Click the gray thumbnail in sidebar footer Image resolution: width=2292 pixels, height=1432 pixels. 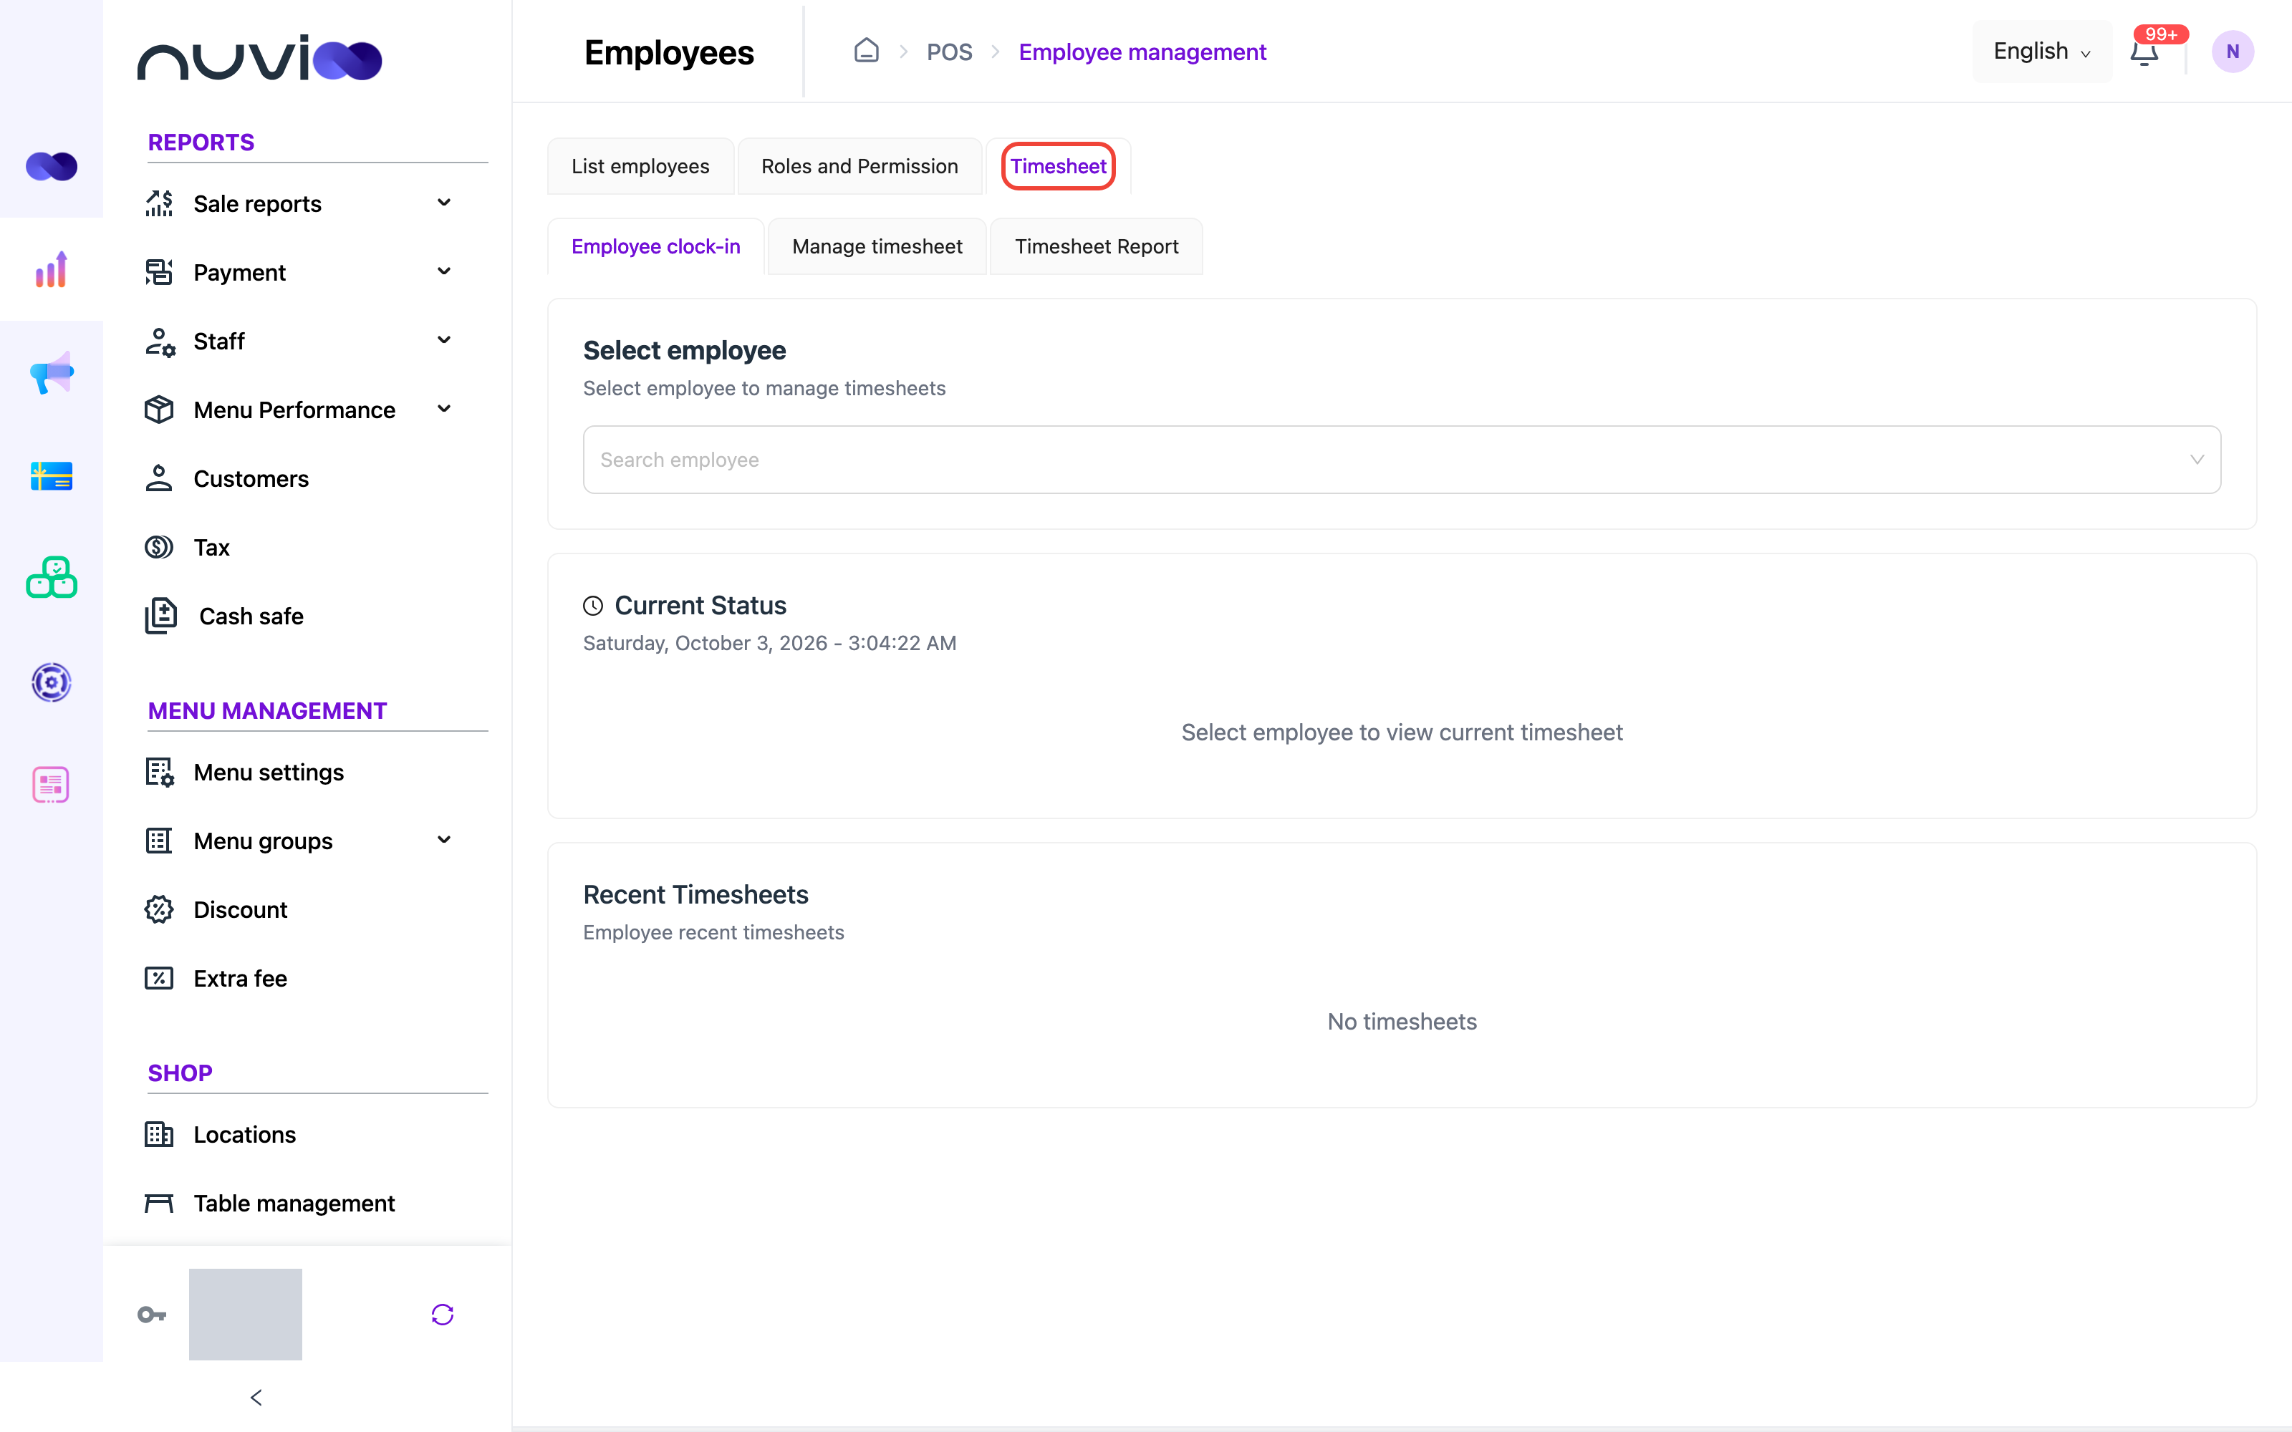click(245, 1315)
